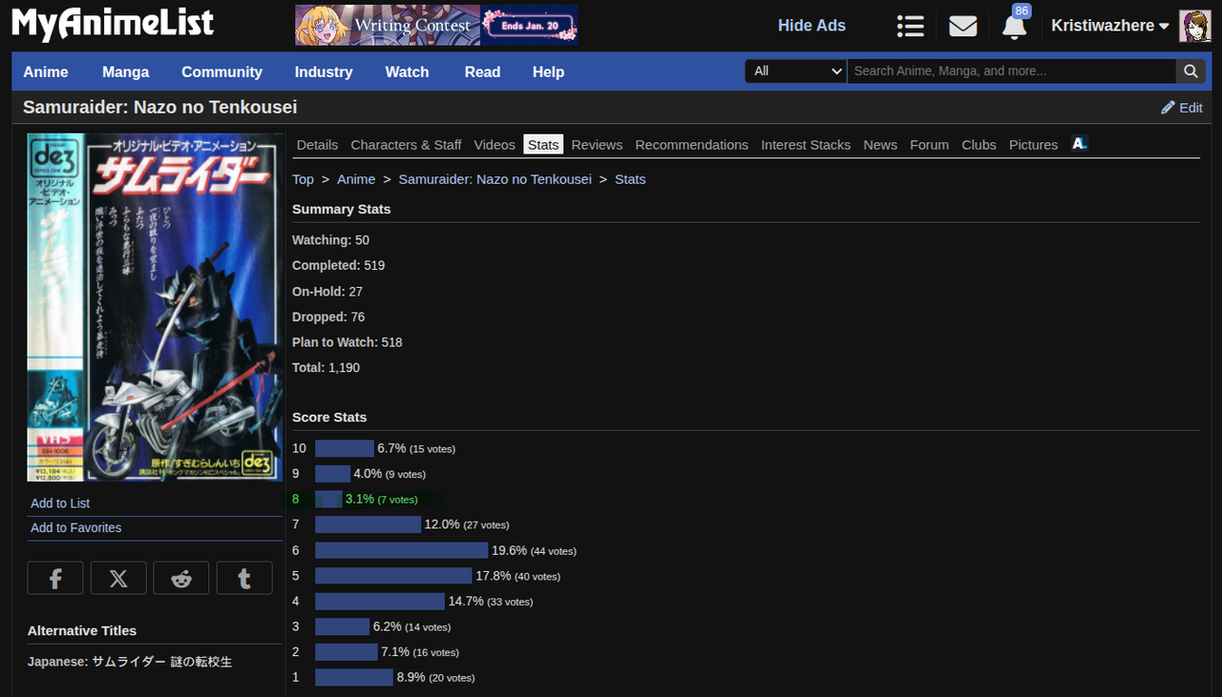Click the '8.9% (20 votes)' text
Image resolution: width=1222 pixels, height=697 pixels.
click(x=435, y=678)
